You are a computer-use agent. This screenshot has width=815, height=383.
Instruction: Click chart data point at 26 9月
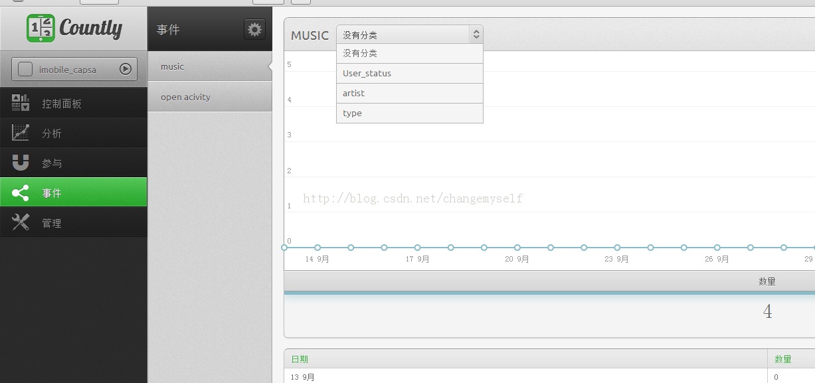pyautogui.click(x=717, y=248)
